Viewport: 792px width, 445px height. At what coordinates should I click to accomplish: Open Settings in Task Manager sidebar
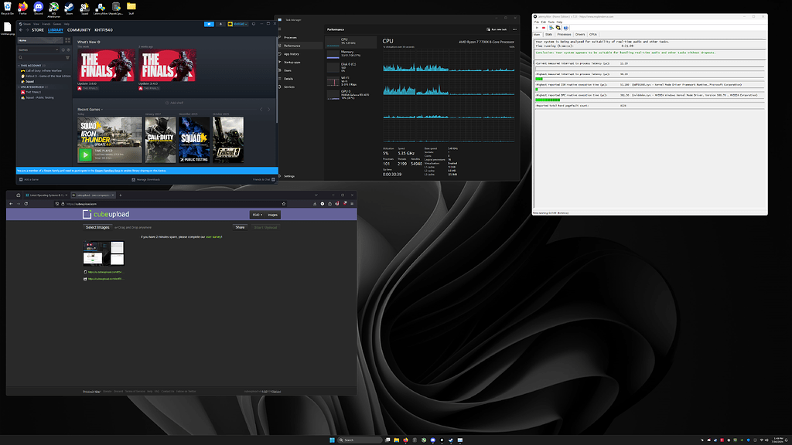(288, 176)
